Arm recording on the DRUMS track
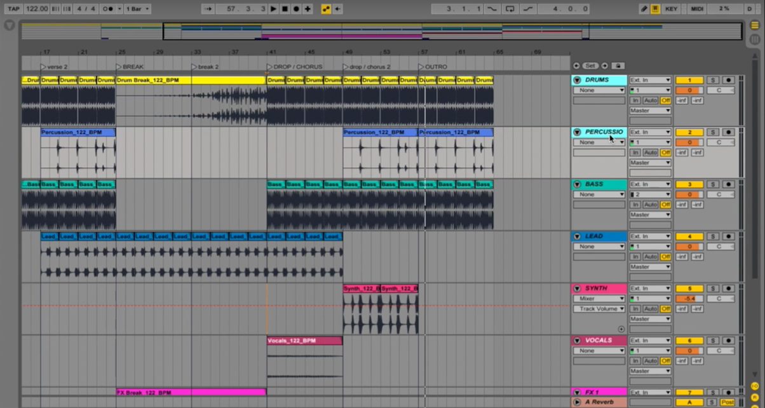 click(728, 79)
